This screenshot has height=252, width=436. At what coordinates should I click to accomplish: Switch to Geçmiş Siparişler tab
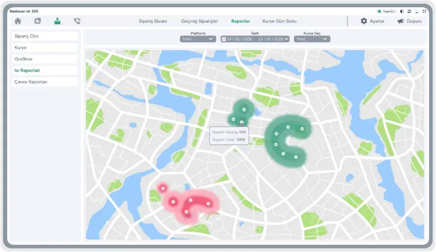pyautogui.click(x=200, y=21)
